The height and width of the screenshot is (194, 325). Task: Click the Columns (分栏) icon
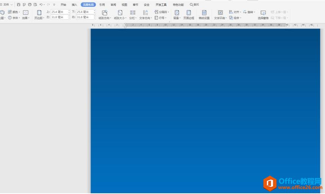(133, 13)
